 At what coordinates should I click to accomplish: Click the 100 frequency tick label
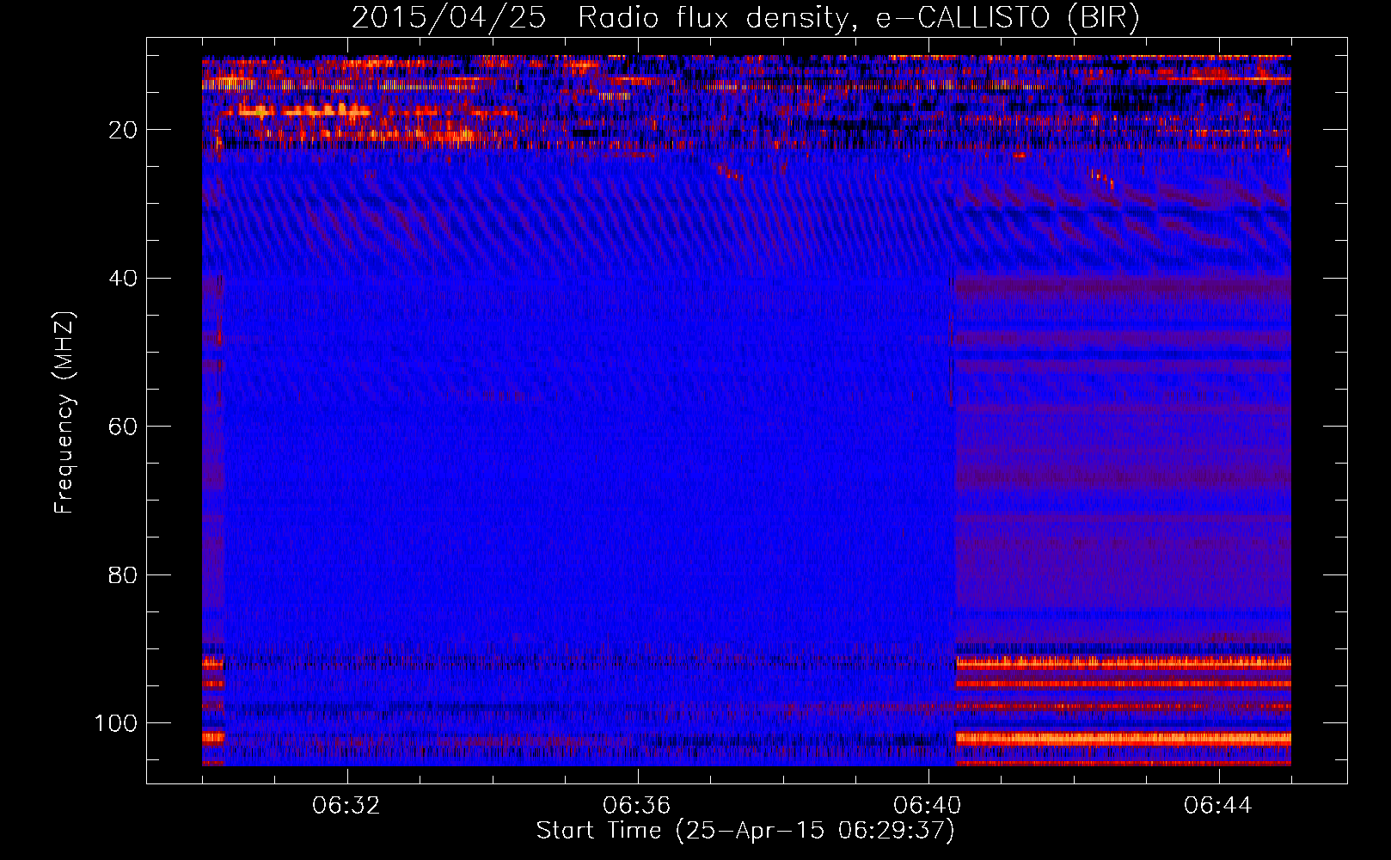tap(116, 723)
